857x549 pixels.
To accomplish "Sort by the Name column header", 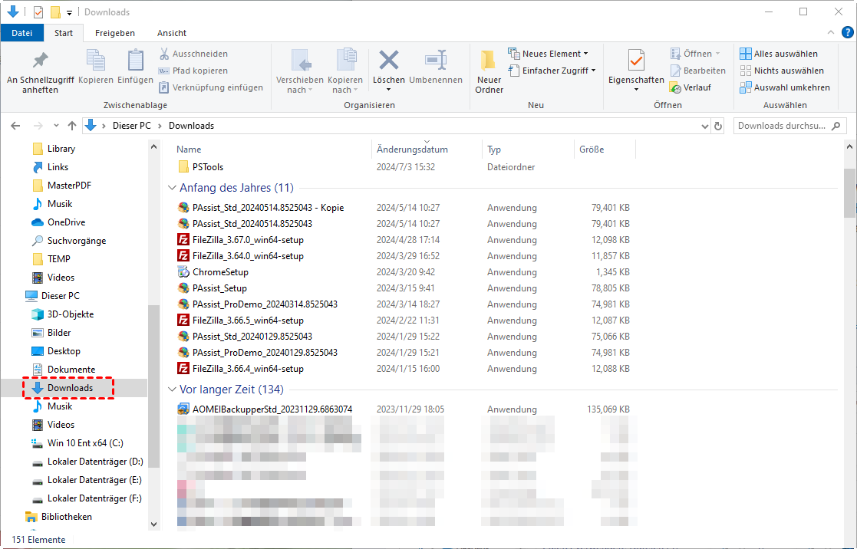I will [x=189, y=149].
